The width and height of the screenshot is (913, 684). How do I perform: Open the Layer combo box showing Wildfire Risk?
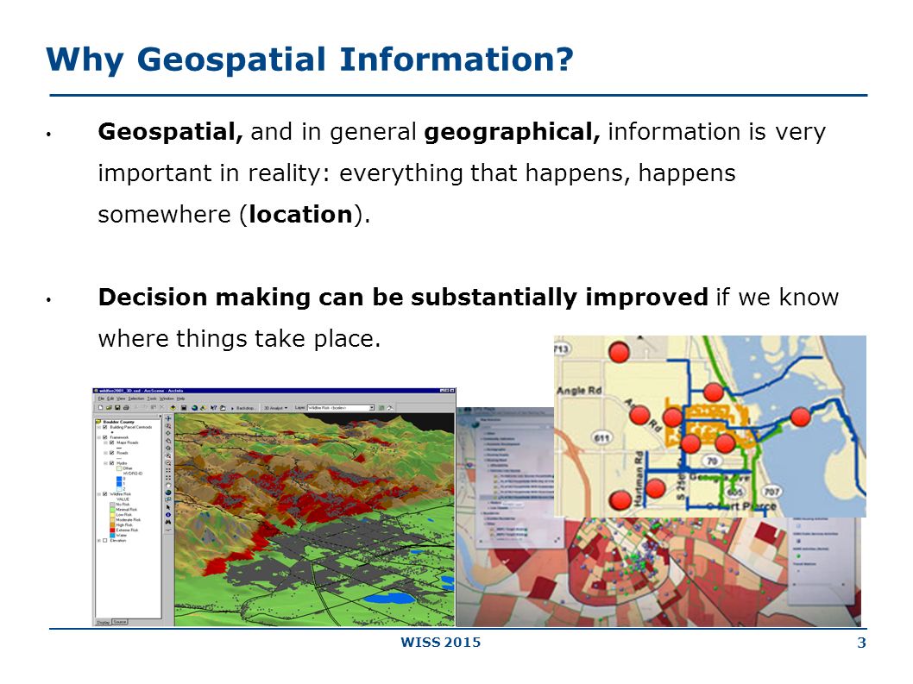coord(341,407)
